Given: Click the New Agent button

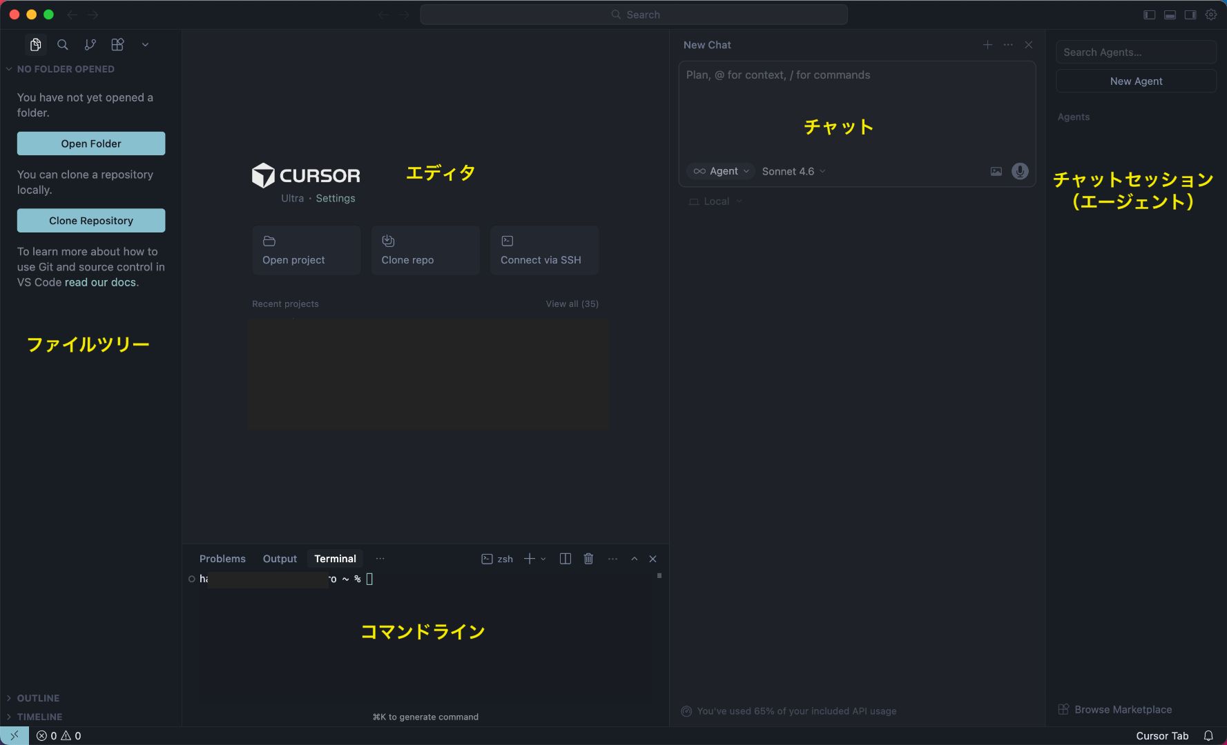Looking at the screenshot, I should coord(1136,81).
